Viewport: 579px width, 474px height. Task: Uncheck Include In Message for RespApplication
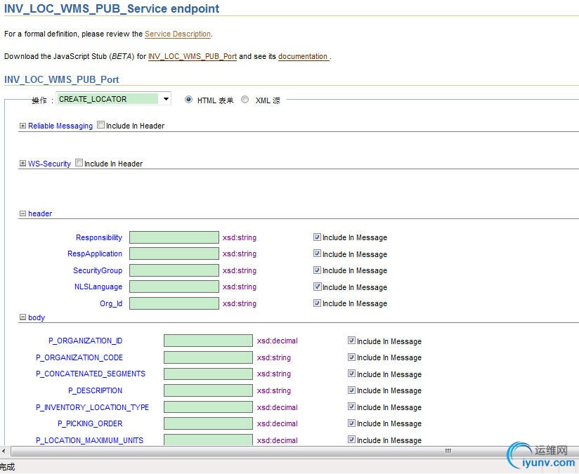(317, 254)
